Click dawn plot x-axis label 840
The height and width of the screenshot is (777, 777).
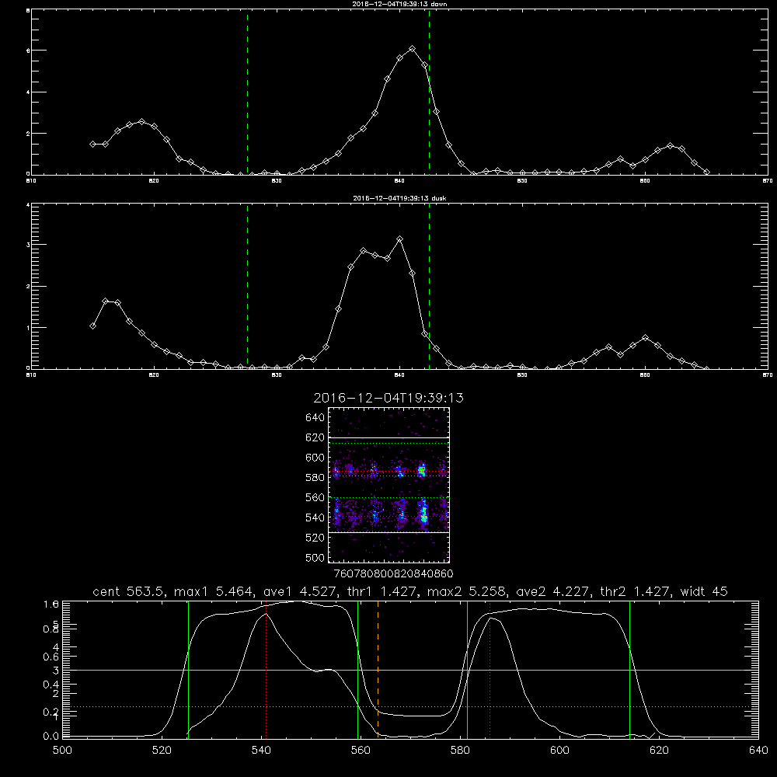pos(400,181)
